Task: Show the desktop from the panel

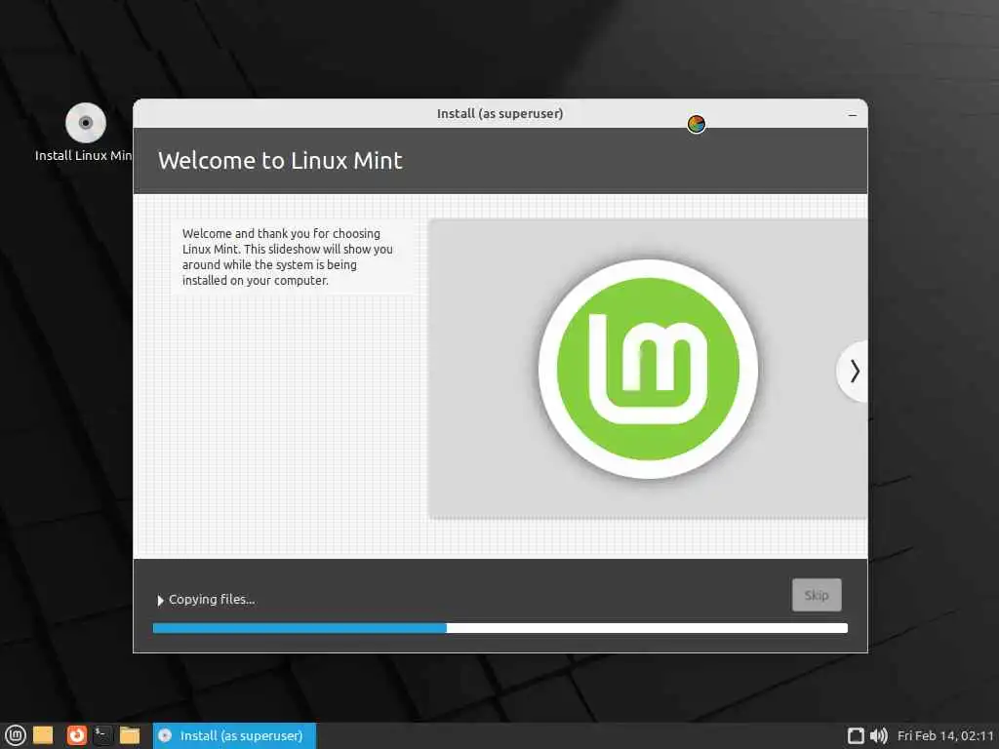Action: point(43,735)
